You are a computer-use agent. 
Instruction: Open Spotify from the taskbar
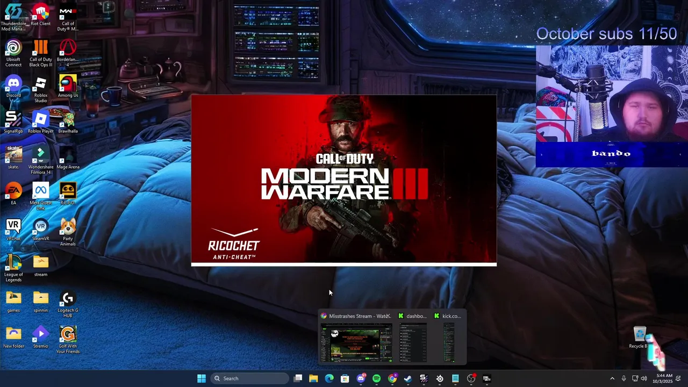(376, 378)
